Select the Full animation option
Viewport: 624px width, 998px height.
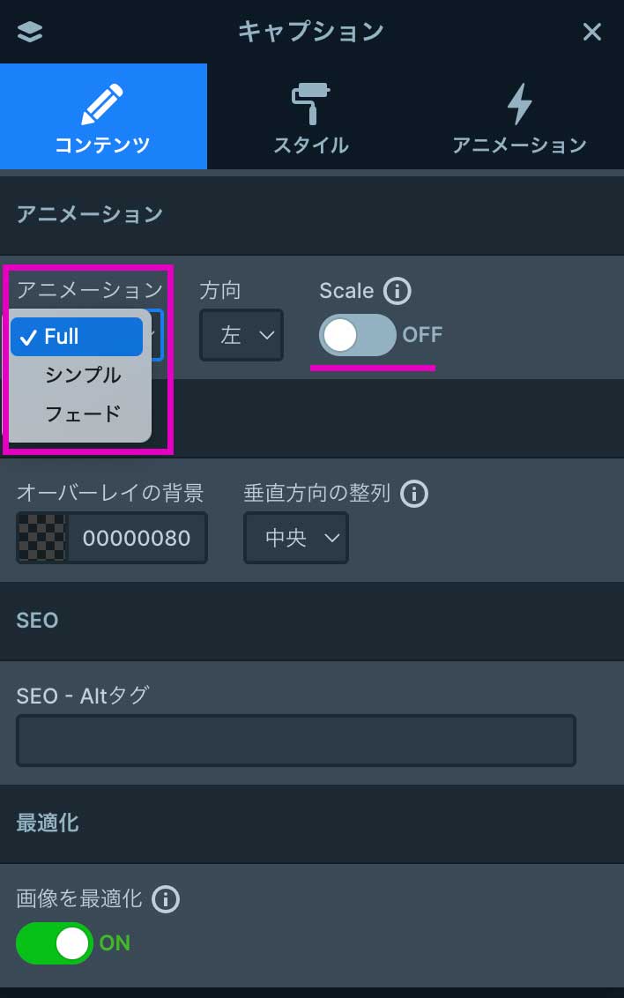pos(77,337)
